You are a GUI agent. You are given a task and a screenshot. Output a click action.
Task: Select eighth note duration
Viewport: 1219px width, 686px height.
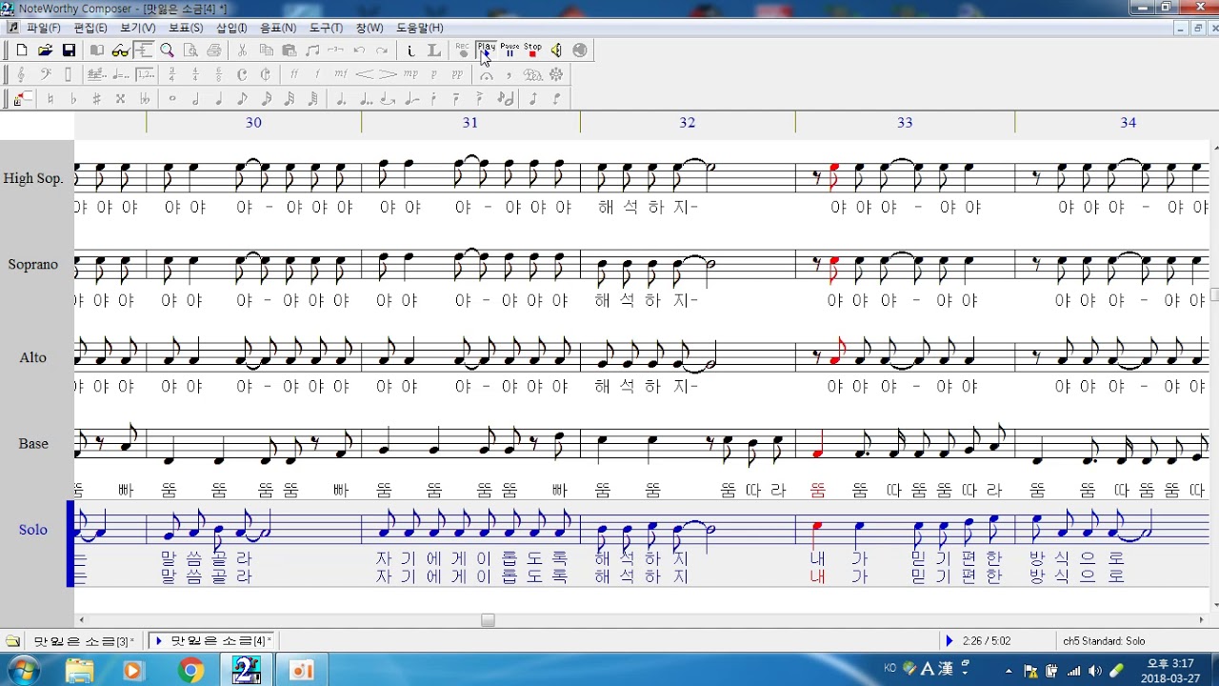click(242, 99)
